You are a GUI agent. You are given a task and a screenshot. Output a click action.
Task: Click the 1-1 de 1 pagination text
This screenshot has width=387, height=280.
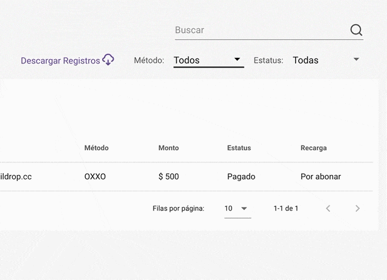pos(285,208)
